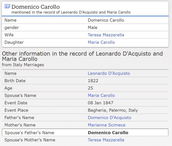Open Teresa Mazzarella in Spouse's Mother's Name row
The image size is (172, 146).
click(106, 140)
